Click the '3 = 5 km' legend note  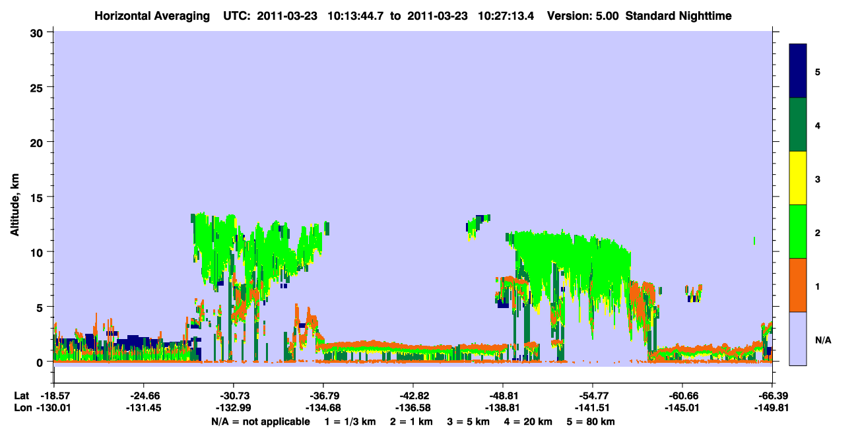469,421
